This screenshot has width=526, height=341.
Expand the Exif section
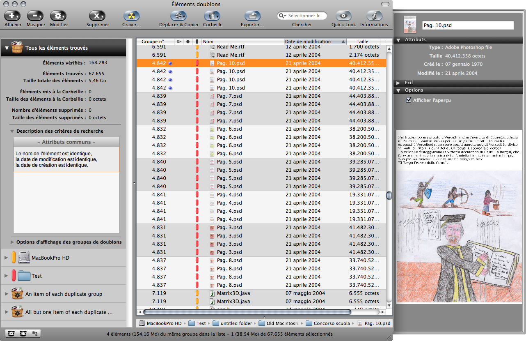[398, 83]
